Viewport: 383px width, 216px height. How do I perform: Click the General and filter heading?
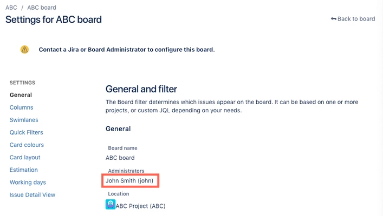(141, 89)
